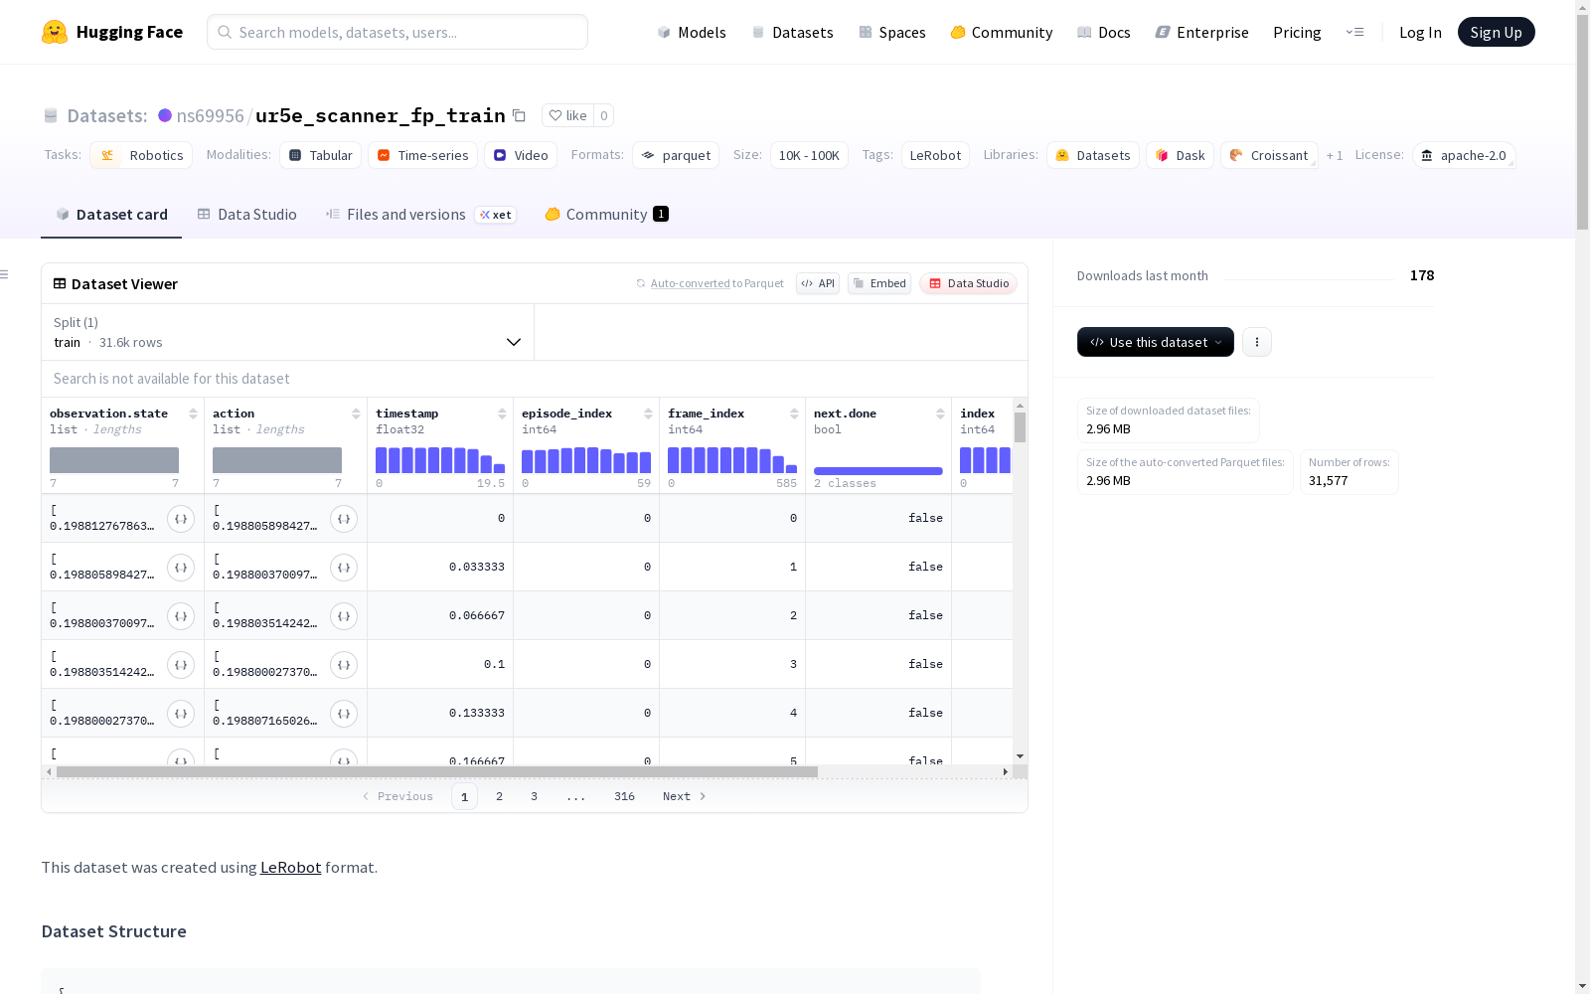1590x994 pixels.
Task: Focus the search models, datasets, users field
Action: [397, 32]
